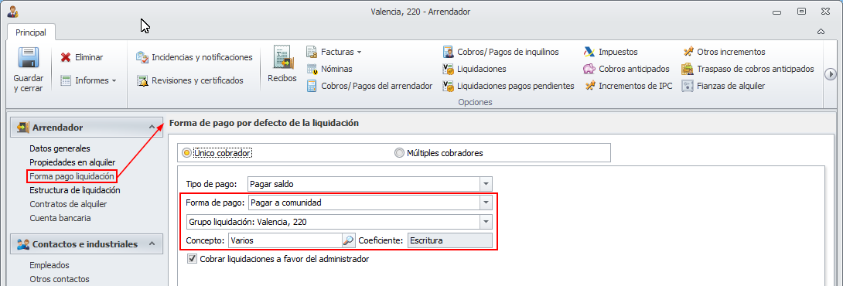The image size is (843, 286).
Task: Select Forma pago liquidación
Action: coord(71,175)
